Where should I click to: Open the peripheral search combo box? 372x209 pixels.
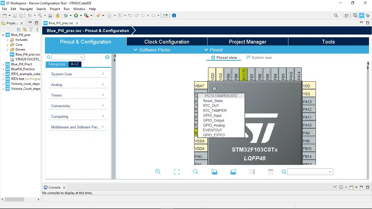pyautogui.click(x=68, y=57)
